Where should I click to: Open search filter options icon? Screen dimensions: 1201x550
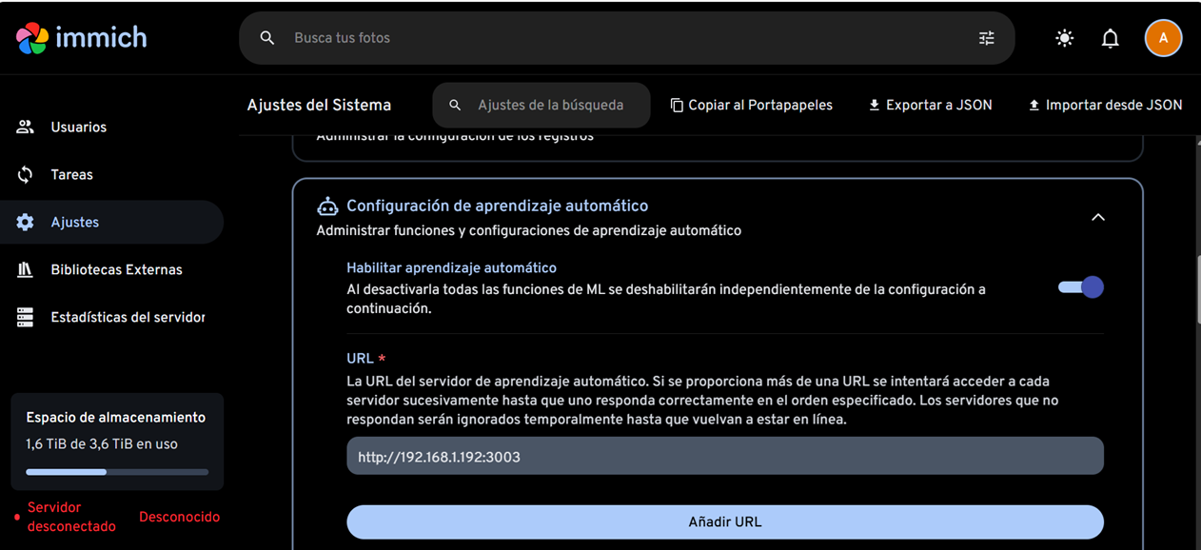click(986, 38)
